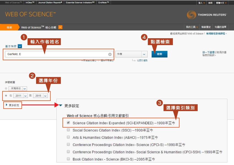This screenshot has height=165, width=234.
Task: Open the Web of Science top tab
Action: tap(13, 2)
